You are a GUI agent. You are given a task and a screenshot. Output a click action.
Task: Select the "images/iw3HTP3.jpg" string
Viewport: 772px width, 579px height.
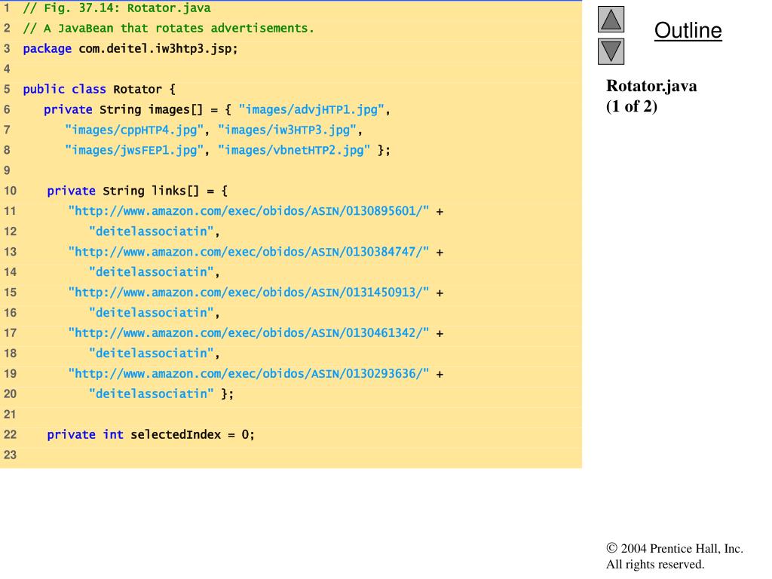pyautogui.click(x=287, y=130)
